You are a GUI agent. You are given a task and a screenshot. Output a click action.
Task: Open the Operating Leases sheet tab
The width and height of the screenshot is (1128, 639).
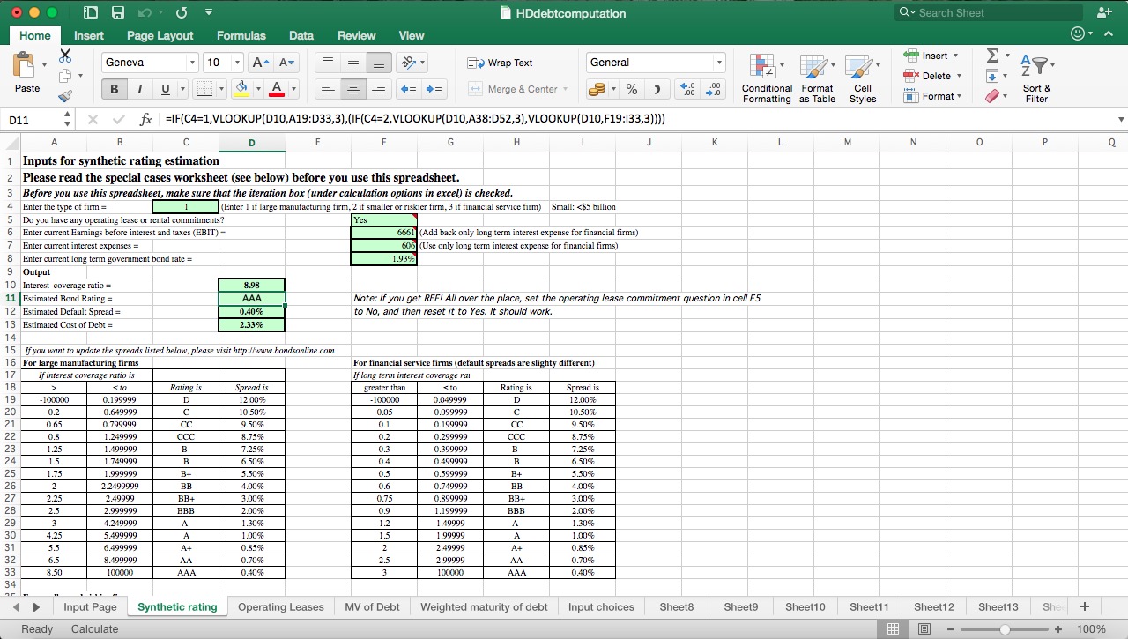(x=280, y=606)
